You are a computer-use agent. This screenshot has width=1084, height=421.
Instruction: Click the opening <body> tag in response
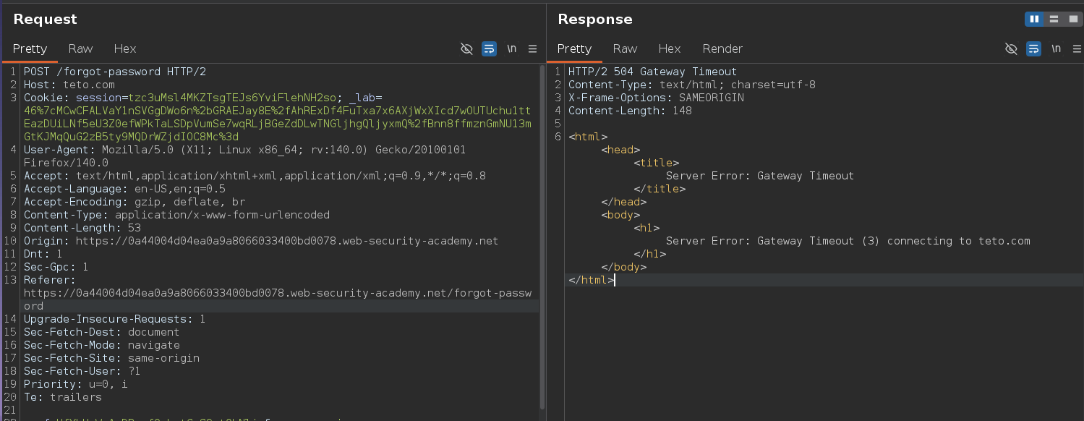coord(620,215)
